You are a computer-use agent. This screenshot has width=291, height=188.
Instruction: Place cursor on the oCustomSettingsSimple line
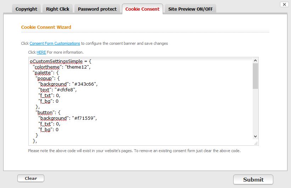pyautogui.click(x=60, y=61)
